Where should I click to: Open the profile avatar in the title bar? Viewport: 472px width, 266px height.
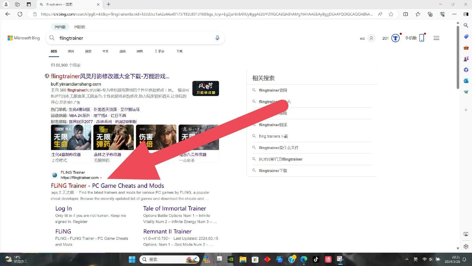click(6, 4)
